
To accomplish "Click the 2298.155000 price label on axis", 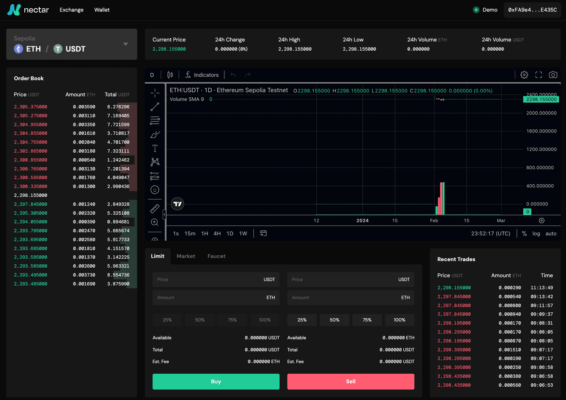I will [541, 99].
